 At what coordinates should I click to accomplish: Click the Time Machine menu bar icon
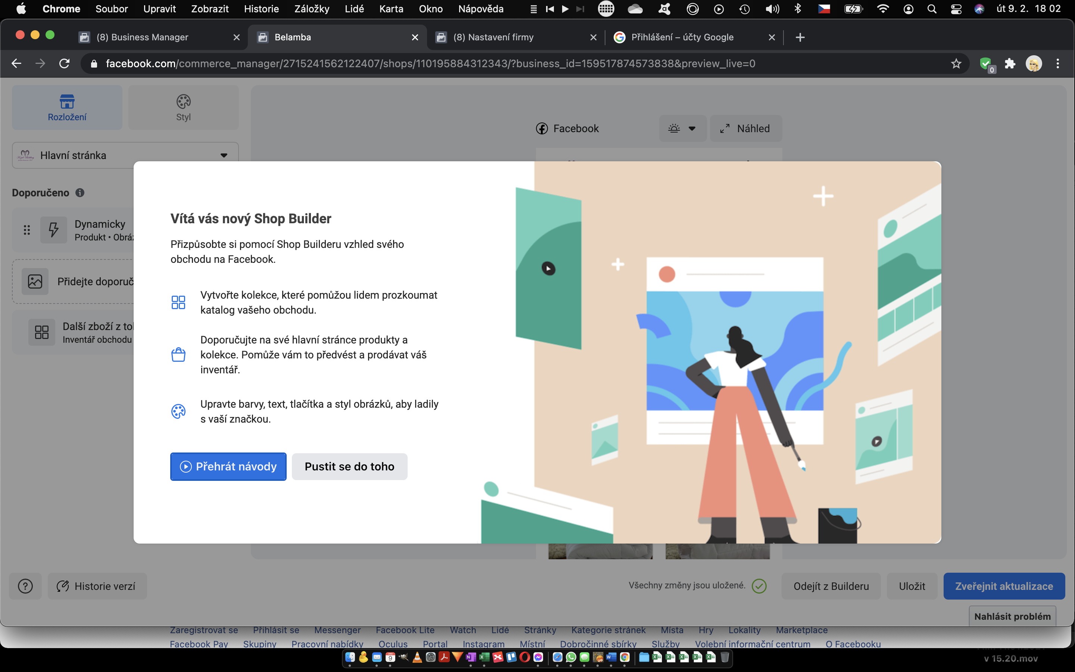pyautogui.click(x=745, y=9)
